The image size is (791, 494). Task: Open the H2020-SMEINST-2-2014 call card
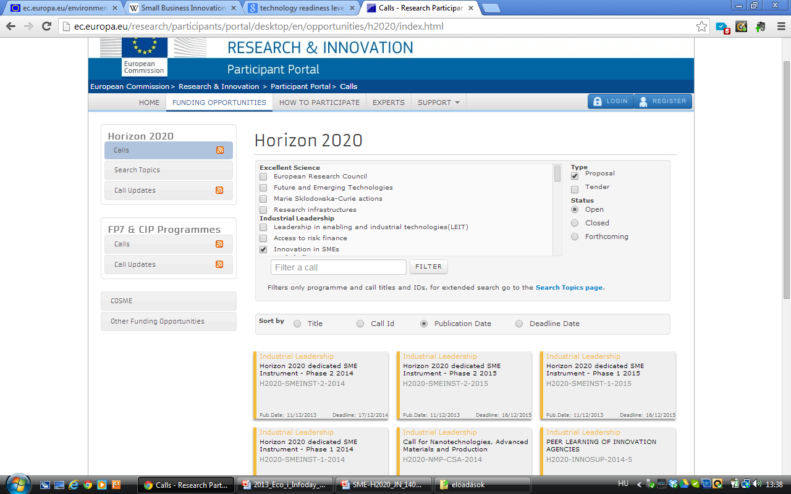tap(321, 385)
